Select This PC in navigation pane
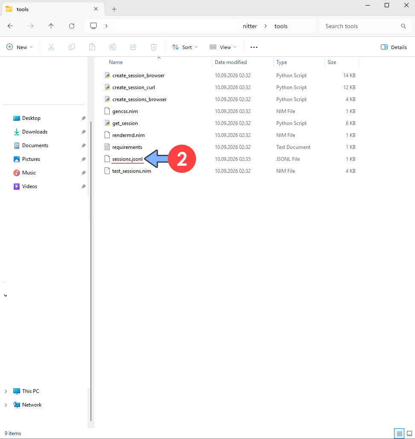Screen dimensions: 415x439 point(31,391)
